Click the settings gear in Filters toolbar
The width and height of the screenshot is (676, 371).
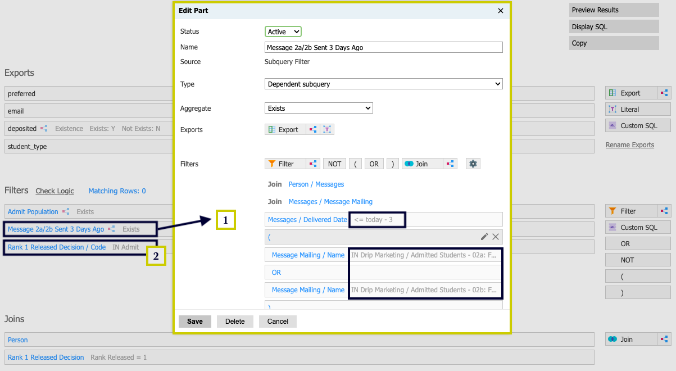coord(473,164)
